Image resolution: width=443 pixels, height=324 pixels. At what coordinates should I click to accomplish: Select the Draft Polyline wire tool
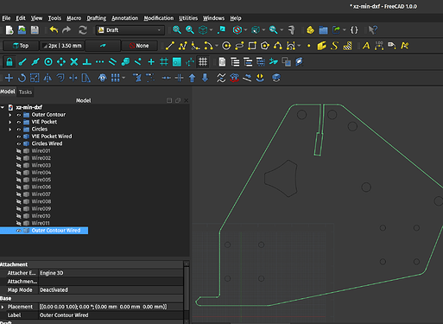[182, 46]
